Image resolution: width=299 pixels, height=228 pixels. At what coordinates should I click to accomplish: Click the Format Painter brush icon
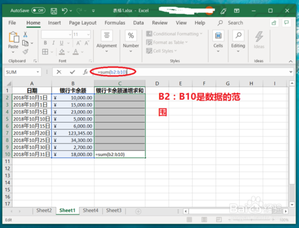[x=25, y=52]
